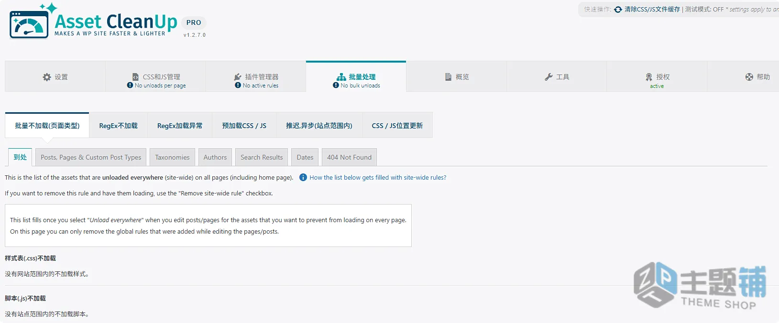Click the file-code icon beside CSS和JS管理
779x323 pixels.
point(135,77)
